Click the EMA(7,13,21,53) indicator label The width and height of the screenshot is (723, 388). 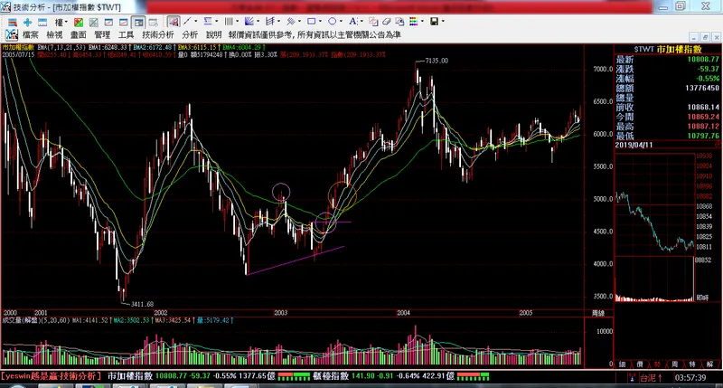pyautogui.click(x=61, y=48)
